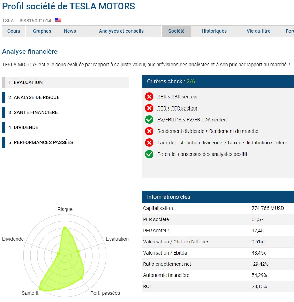Click Taux de distribution dividende criterion text
This screenshot has height=302, width=294.
click(x=222, y=143)
